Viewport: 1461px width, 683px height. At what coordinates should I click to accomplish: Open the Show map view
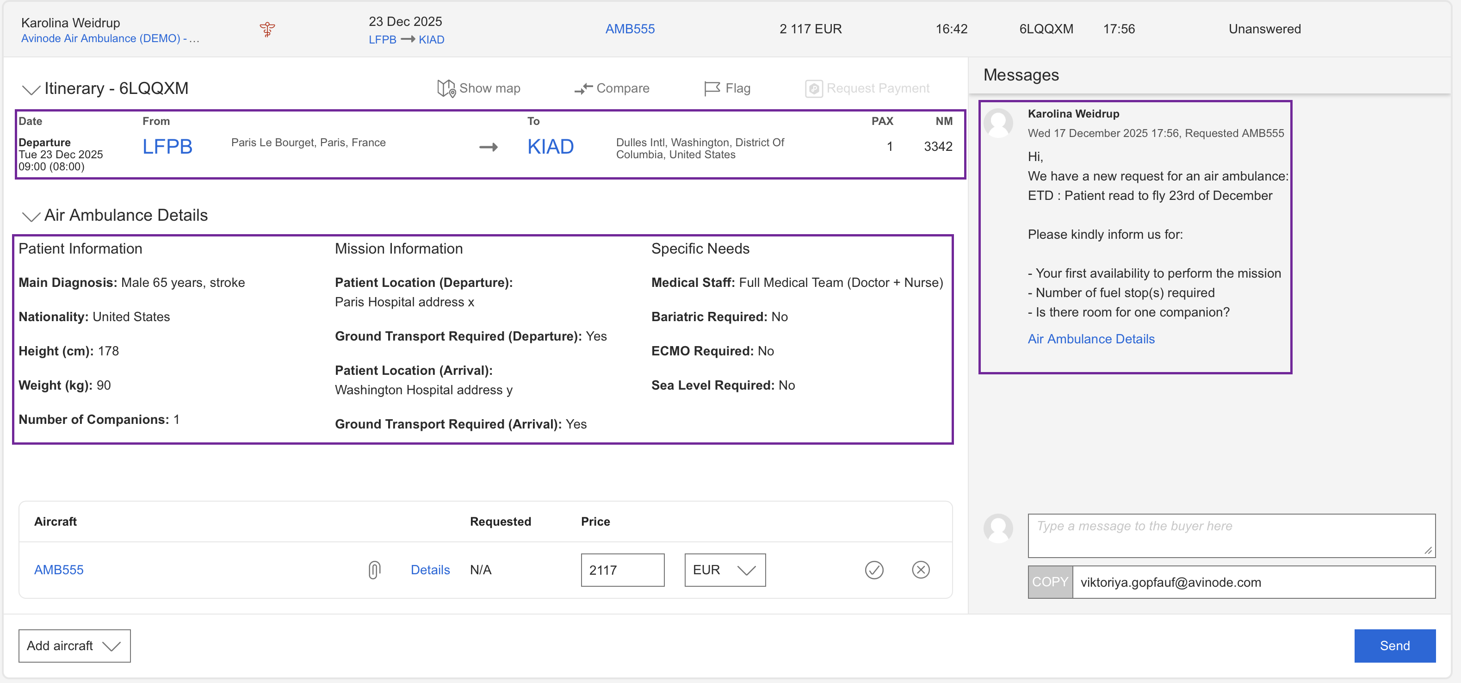[479, 88]
